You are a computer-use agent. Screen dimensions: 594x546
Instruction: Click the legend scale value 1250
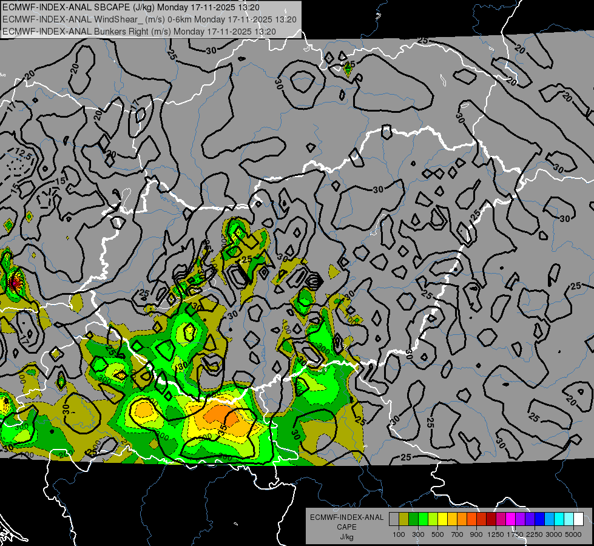click(x=496, y=534)
